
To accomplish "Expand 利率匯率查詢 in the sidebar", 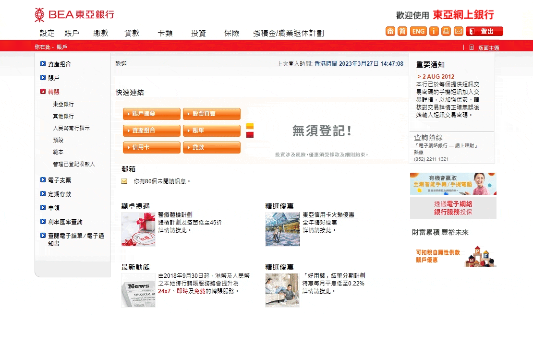I will [x=61, y=222].
